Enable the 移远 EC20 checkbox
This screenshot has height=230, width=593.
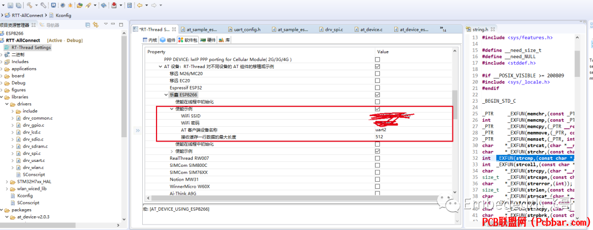coord(377,81)
